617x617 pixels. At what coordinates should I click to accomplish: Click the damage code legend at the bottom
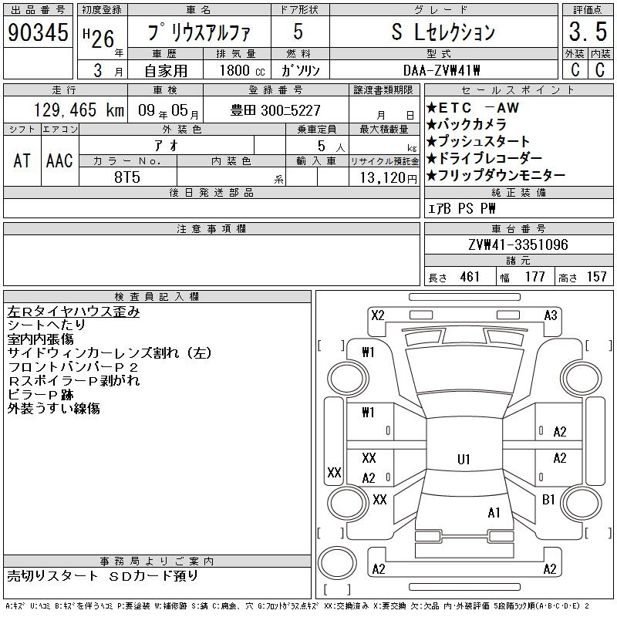point(297,606)
